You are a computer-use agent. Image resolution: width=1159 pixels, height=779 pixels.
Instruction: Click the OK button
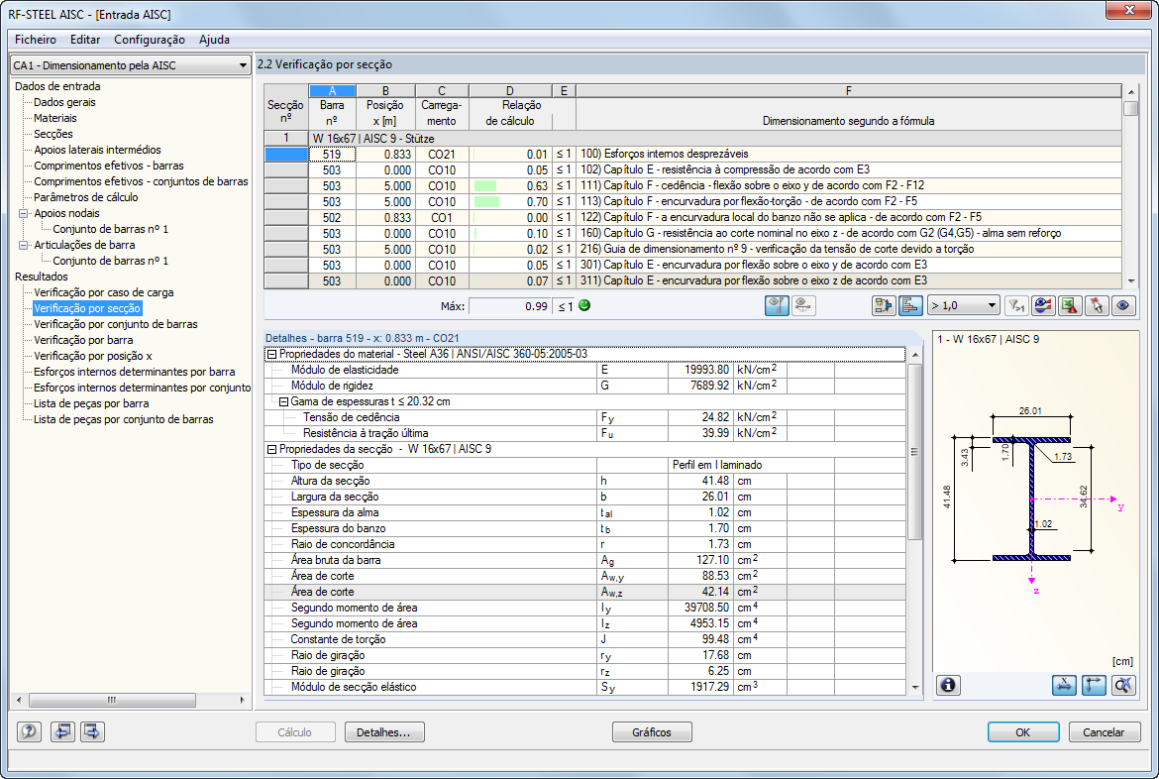point(1023,732)
